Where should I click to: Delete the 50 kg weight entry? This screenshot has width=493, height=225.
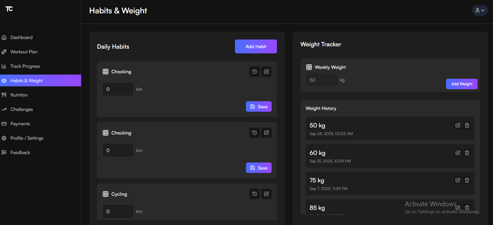coord(467,125)
